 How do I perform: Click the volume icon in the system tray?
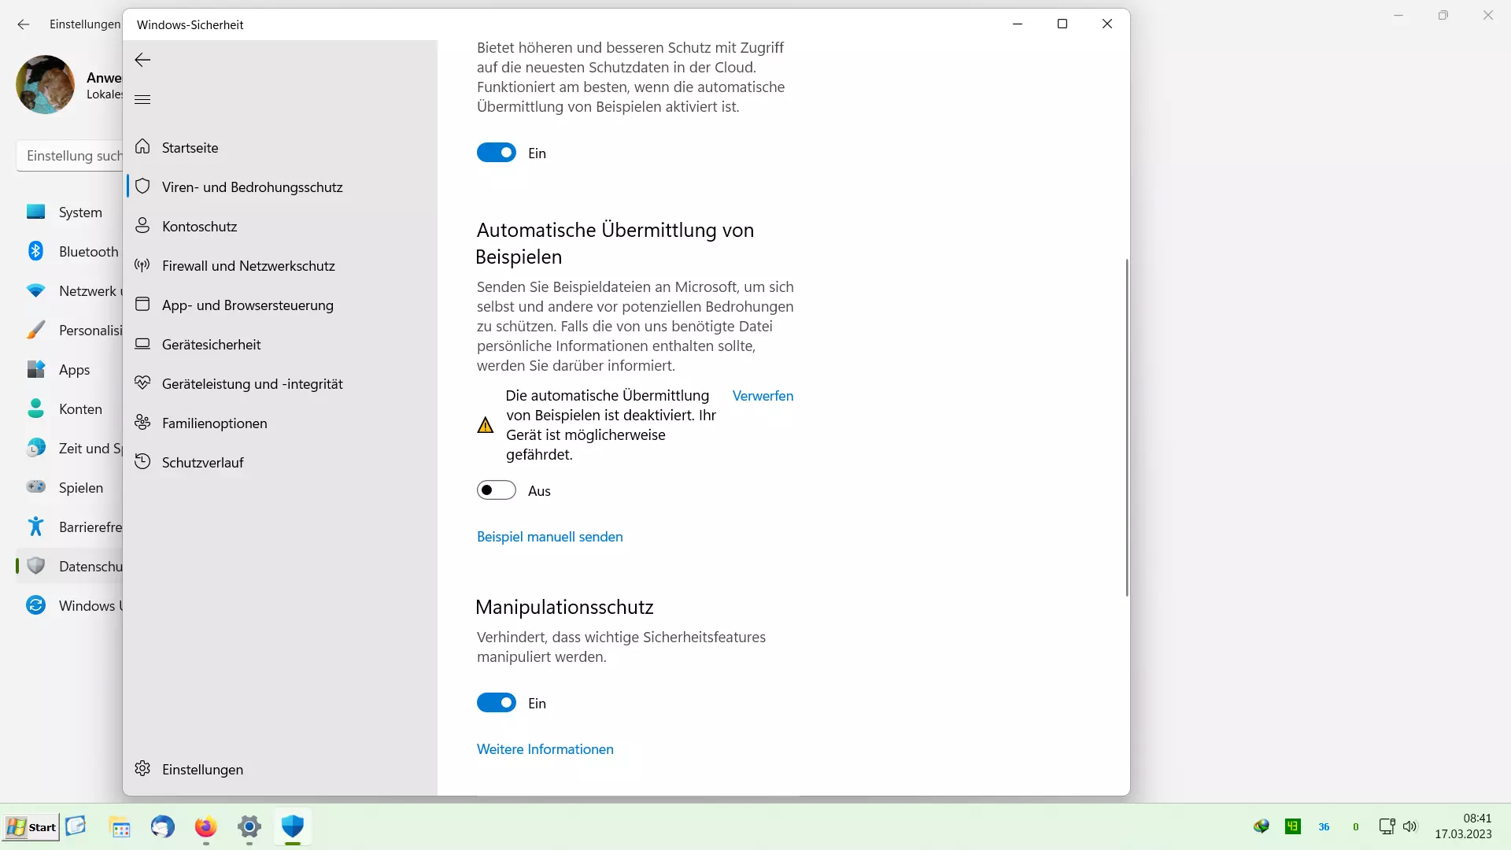[1409, 826]
